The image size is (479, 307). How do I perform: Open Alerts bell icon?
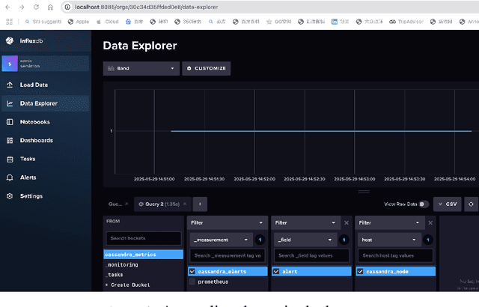pyautogui.click(x=10, y=177)
